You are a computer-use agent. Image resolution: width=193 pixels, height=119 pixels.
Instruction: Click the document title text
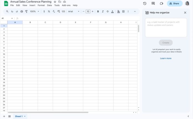point(31,2)
